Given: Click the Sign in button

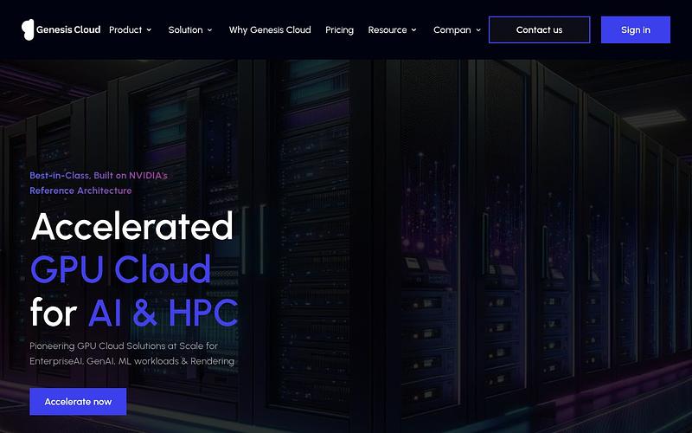Looking at the screenshot, I should pos(636,29).
